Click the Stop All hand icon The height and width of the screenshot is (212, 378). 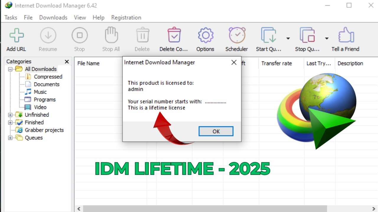111,35
